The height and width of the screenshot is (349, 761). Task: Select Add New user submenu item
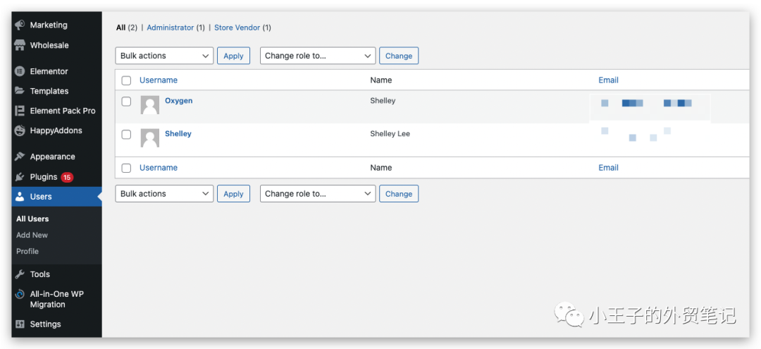pyautogui.click(x=32, y=235)
